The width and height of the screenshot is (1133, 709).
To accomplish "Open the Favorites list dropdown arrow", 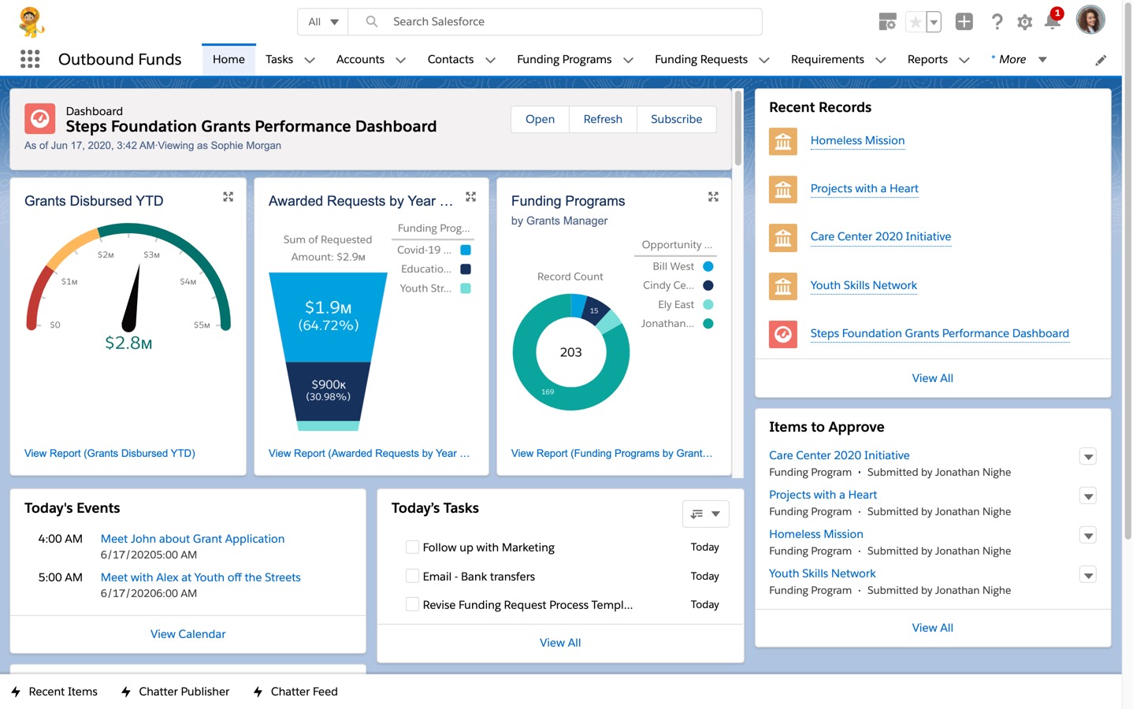I will [934, 22].
